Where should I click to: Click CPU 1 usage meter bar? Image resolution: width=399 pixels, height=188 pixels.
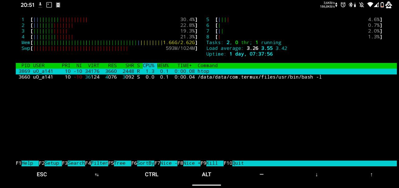[109, 20]
